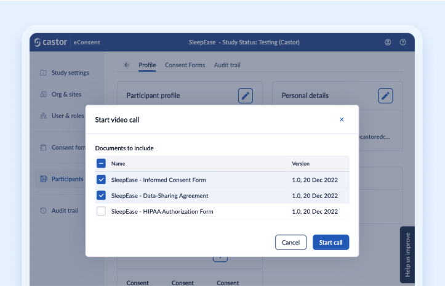Edit Personal details with pencil icon
This screenshot has height=287, width=445.
click(385, 95)
